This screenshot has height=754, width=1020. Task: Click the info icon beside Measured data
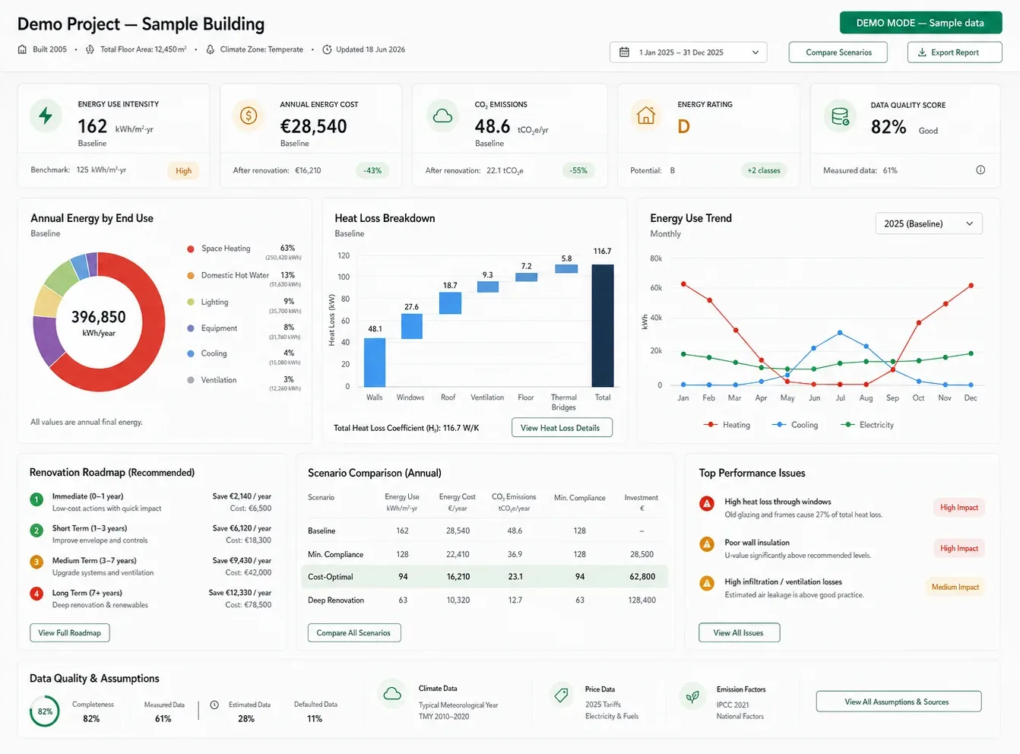tap(980, 170)
